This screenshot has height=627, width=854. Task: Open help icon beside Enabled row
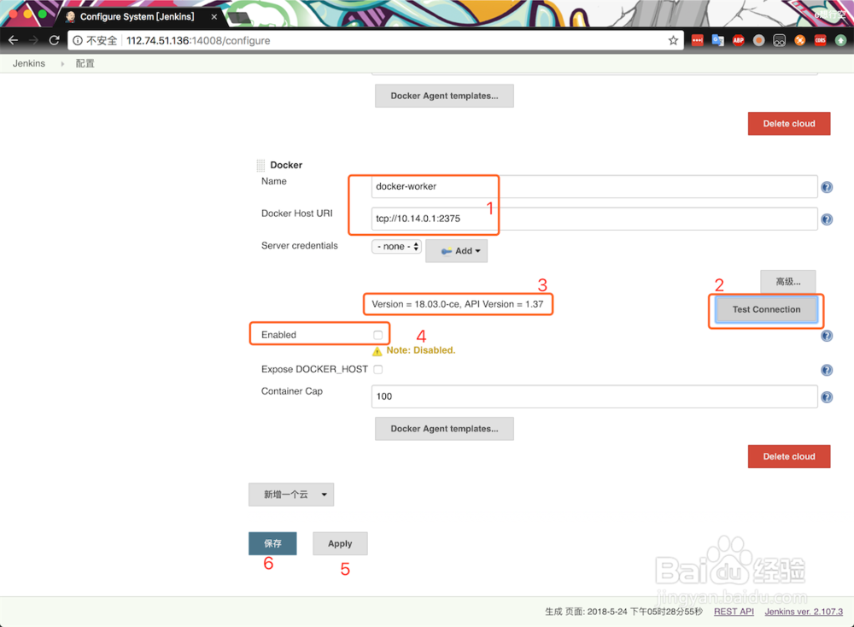pyautogui.click(x=827, y=336)
